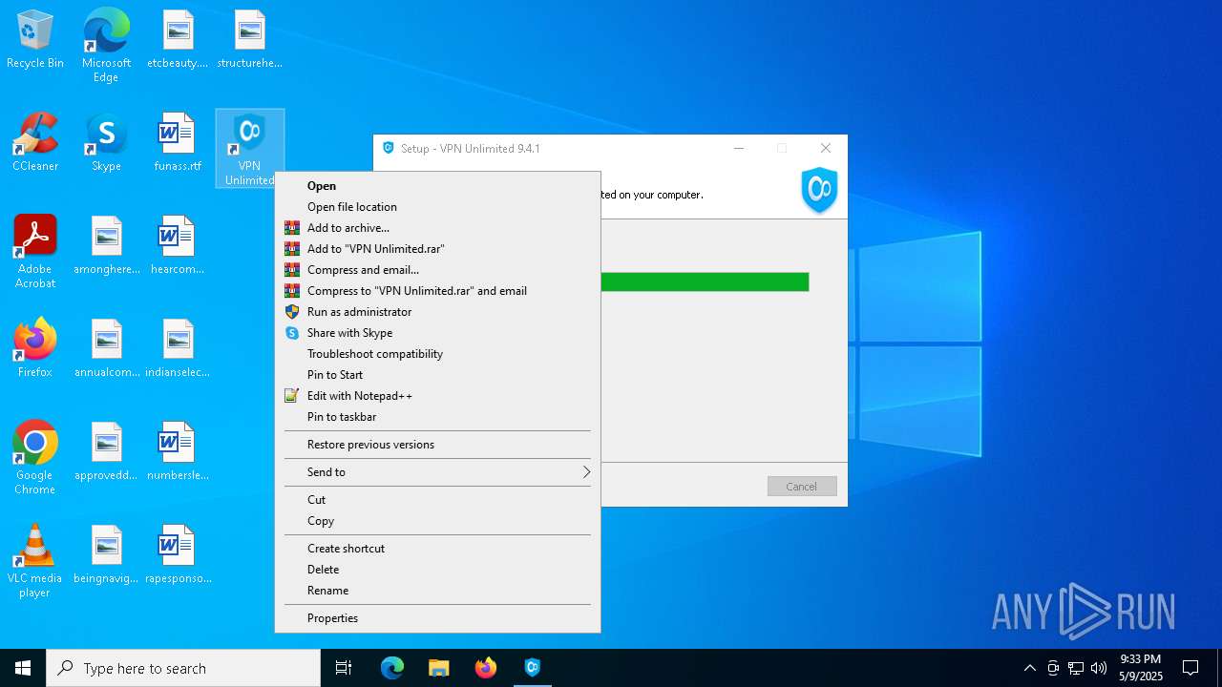The image size is (1222, 687).
Task: Expand the Send to submenu
Action: 437,472
